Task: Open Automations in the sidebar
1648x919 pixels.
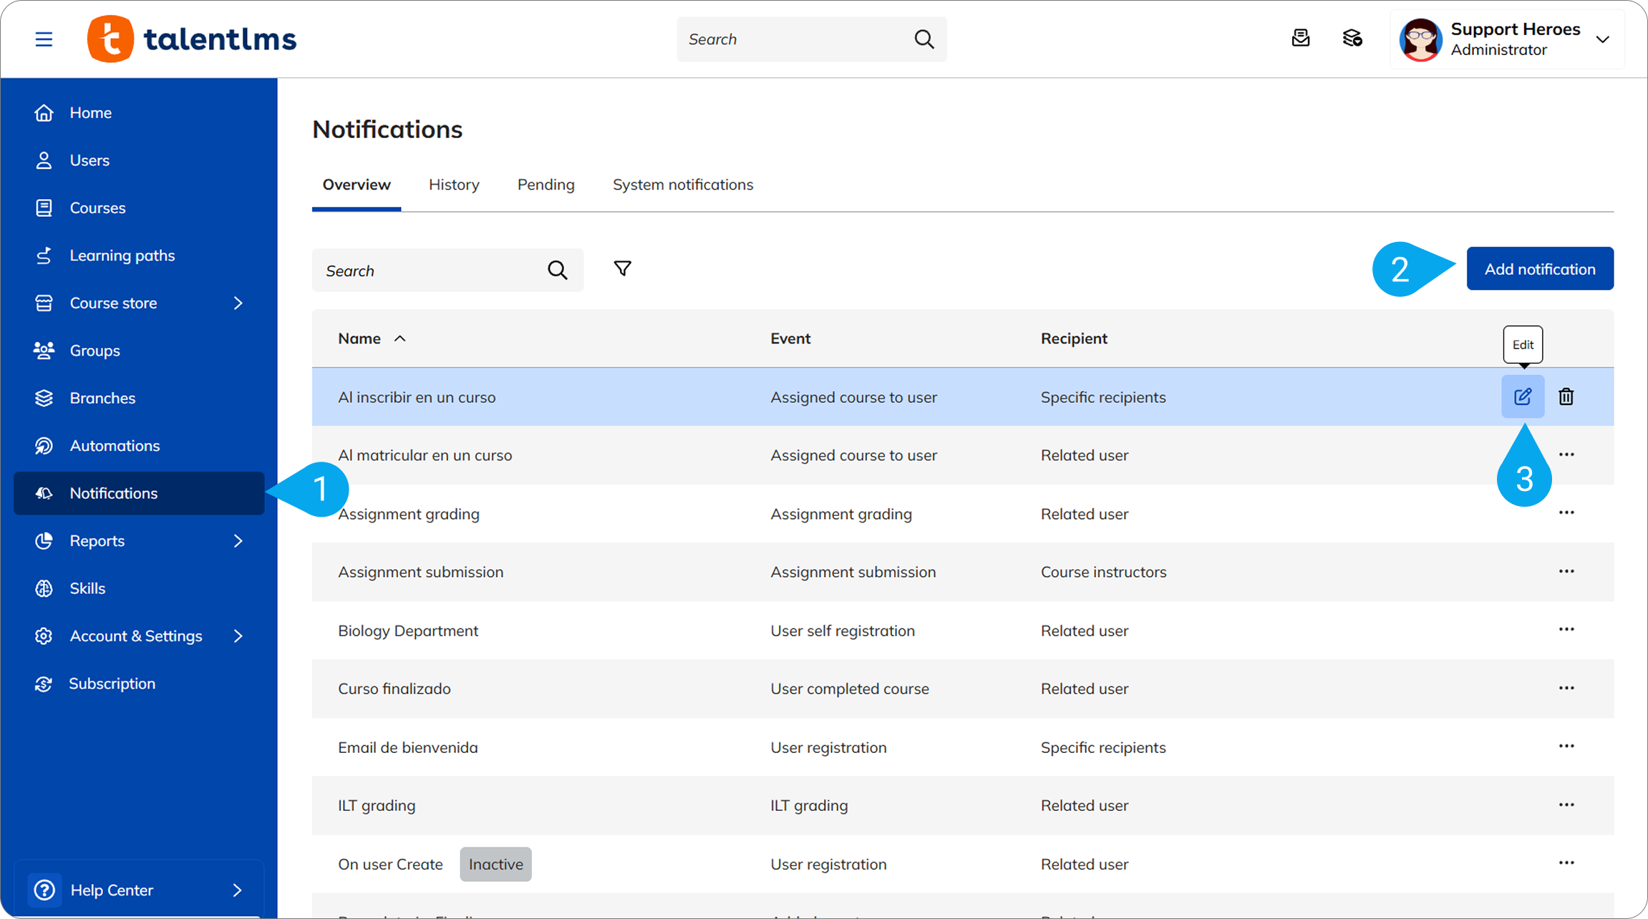Action: (x=115, y=446)
